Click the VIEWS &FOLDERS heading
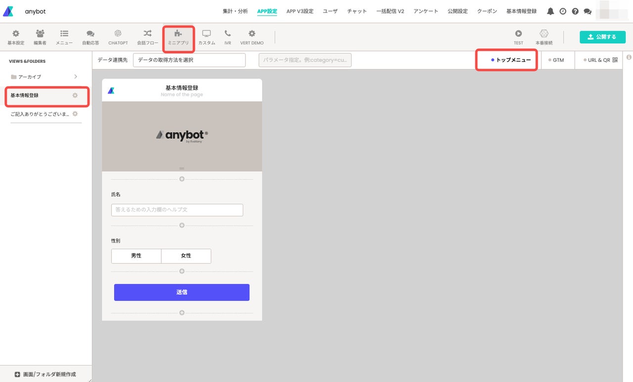633x382 pixels. coord(27,61)
